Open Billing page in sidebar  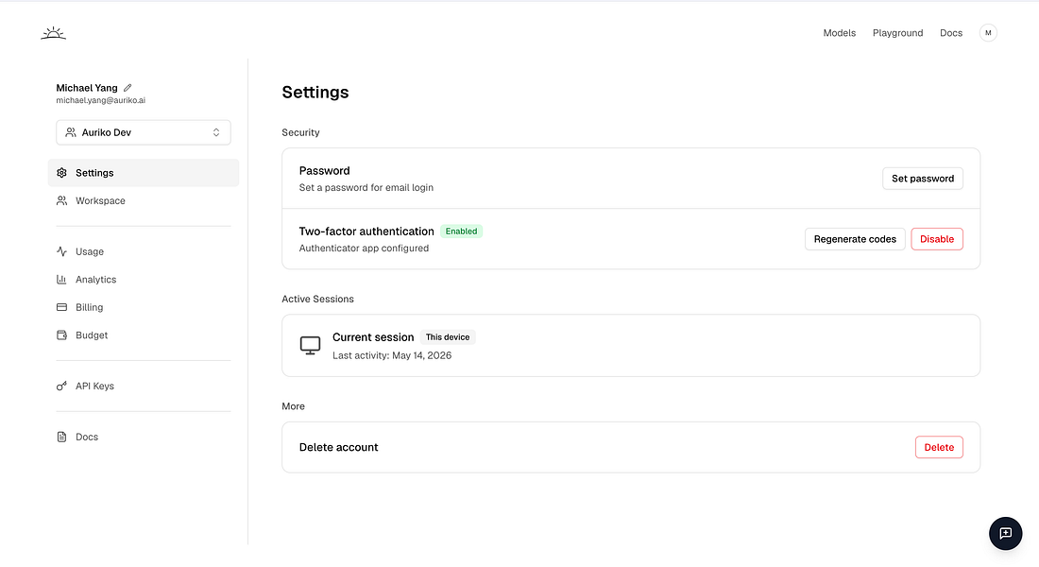[x=144, y=308]
